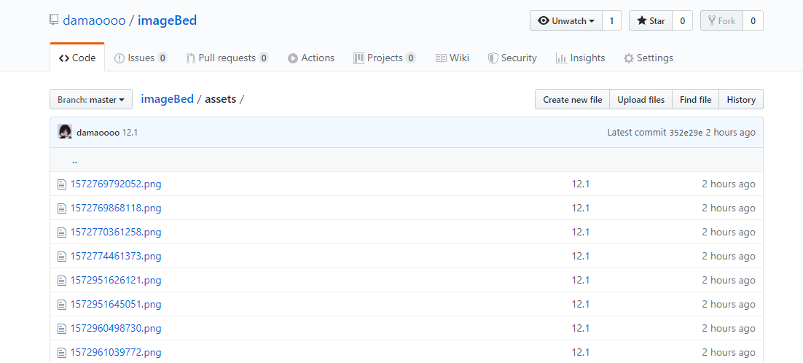803x363 pixels.
Task: Click file icon beside 1572951626121.png
Action: [x=62, y=281]
